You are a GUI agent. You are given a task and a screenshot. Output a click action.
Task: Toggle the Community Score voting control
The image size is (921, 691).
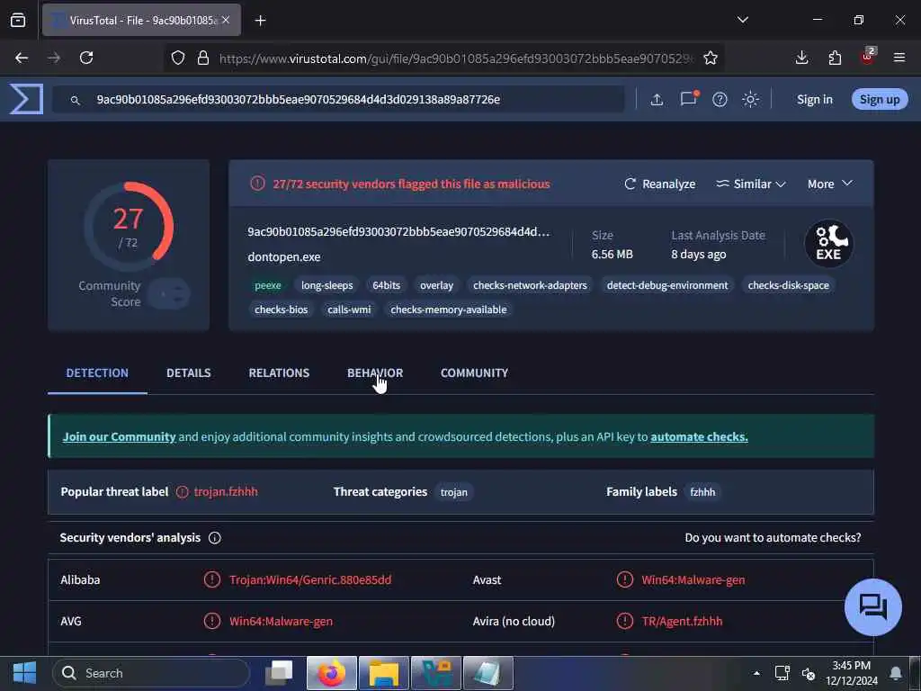[x=169, y=293]
